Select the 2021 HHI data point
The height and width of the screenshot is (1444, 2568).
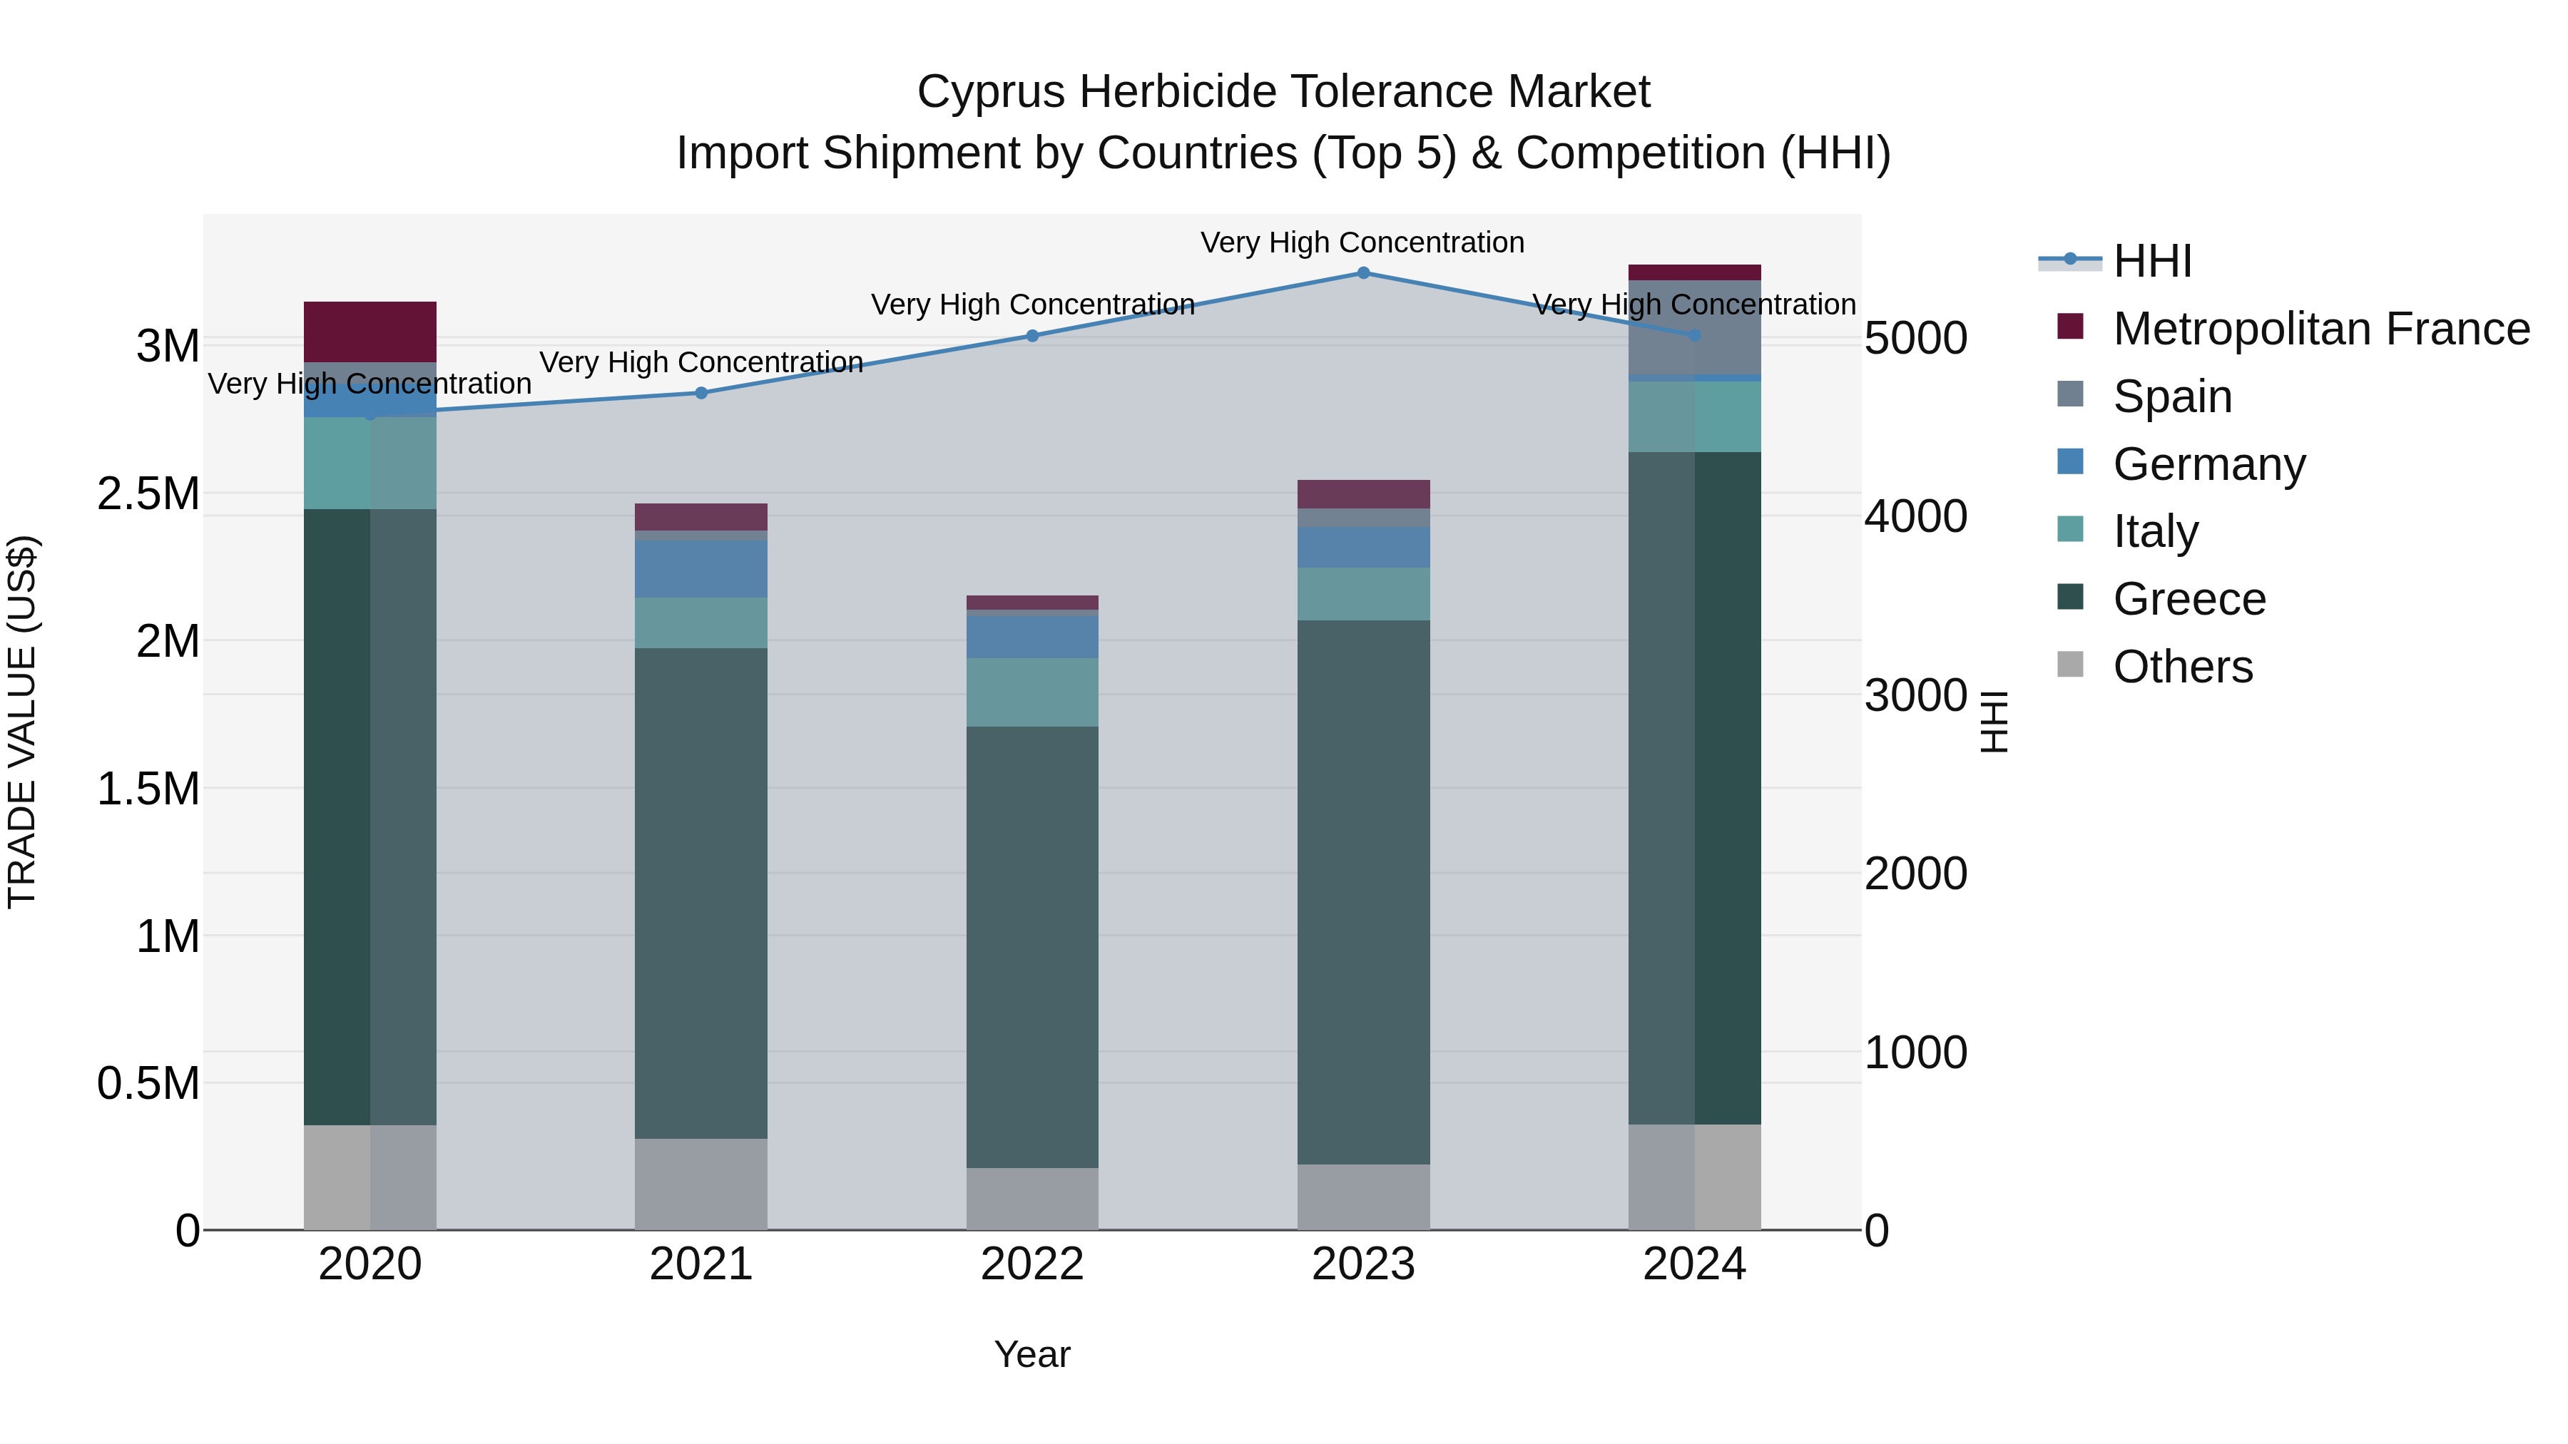pos(700,394)
